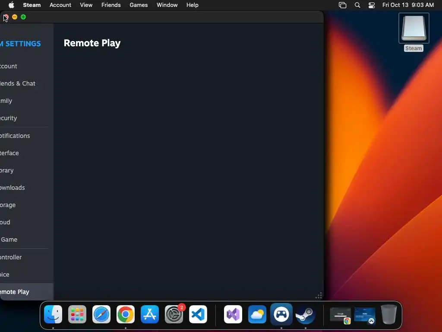
Task: Open the Friends menu
Action: tap(111, 5)
